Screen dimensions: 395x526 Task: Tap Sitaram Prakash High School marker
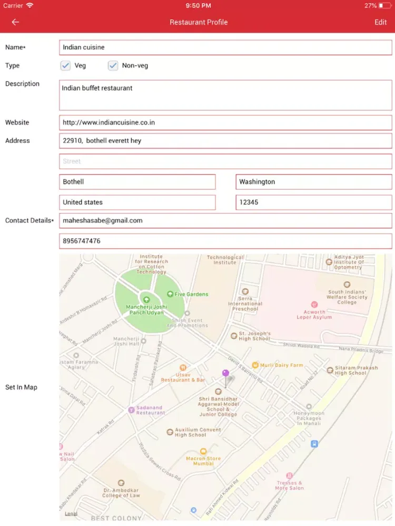[x=330, y=370]
